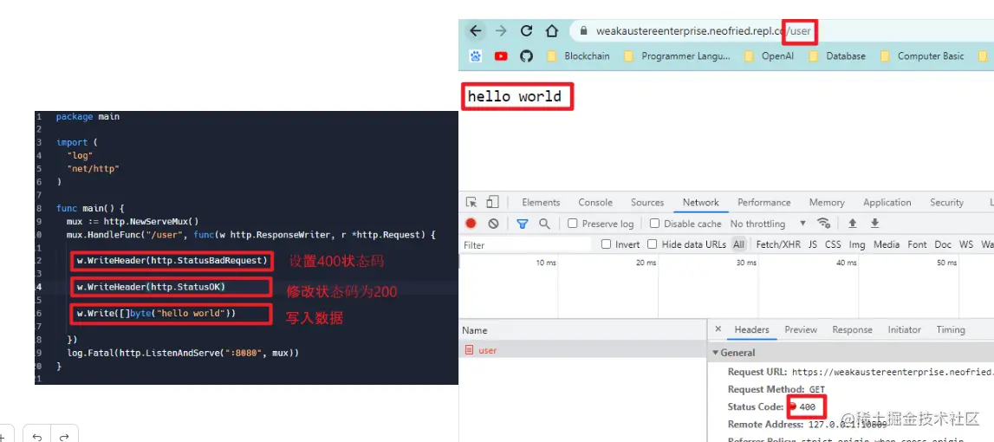Image resolution: width=994 pixels, height=442 pixels.
Task: Click the padlock icon in address bar
Action: pyautogui.click(x=584, y=31)
